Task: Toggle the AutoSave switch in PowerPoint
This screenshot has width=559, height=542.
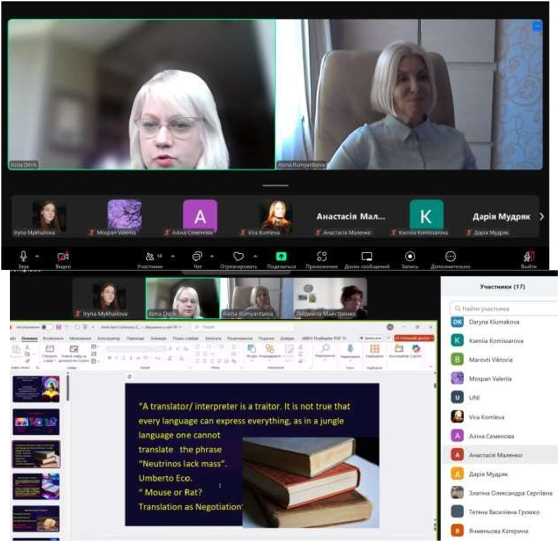Action: tap(46, 327)
